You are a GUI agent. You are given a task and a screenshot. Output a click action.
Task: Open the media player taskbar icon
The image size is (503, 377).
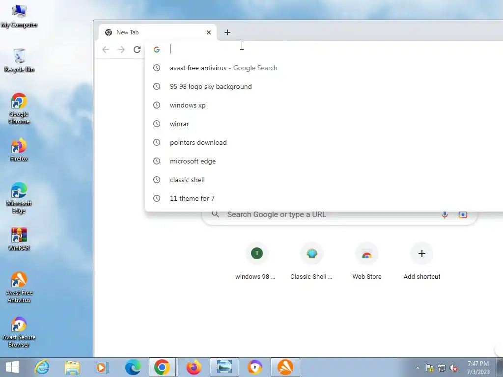(x=102, y=367)
